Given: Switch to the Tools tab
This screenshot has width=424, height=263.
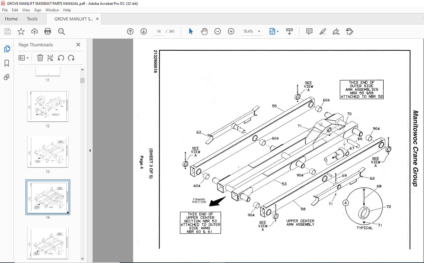Looking at the screenshot, I should [32, 19].
